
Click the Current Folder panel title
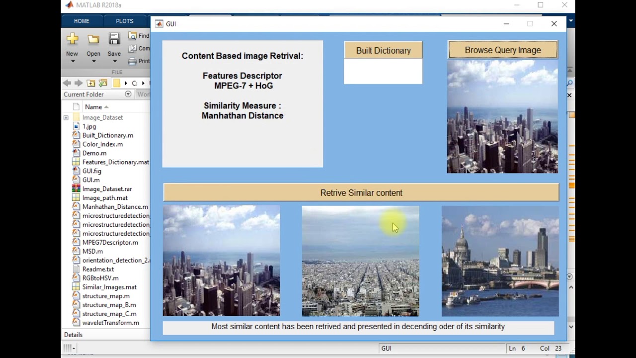pos(83,94)
